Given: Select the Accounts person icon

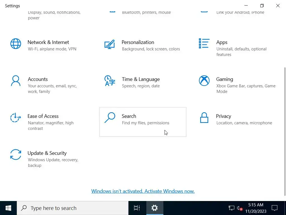Looking at the screenshot, I should [16, 81].
